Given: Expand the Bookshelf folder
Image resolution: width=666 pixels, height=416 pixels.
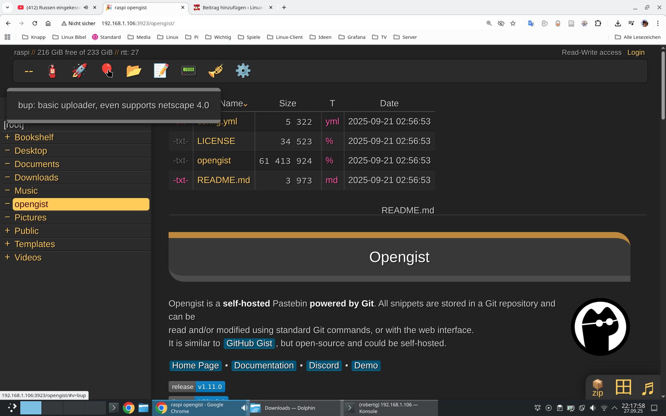Looking at the screenshot, I should [x=8, y=137].
